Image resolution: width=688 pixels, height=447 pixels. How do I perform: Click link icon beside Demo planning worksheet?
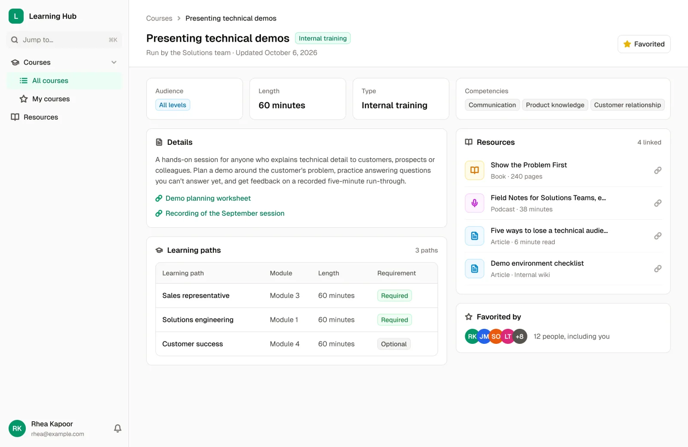[159, 199]
